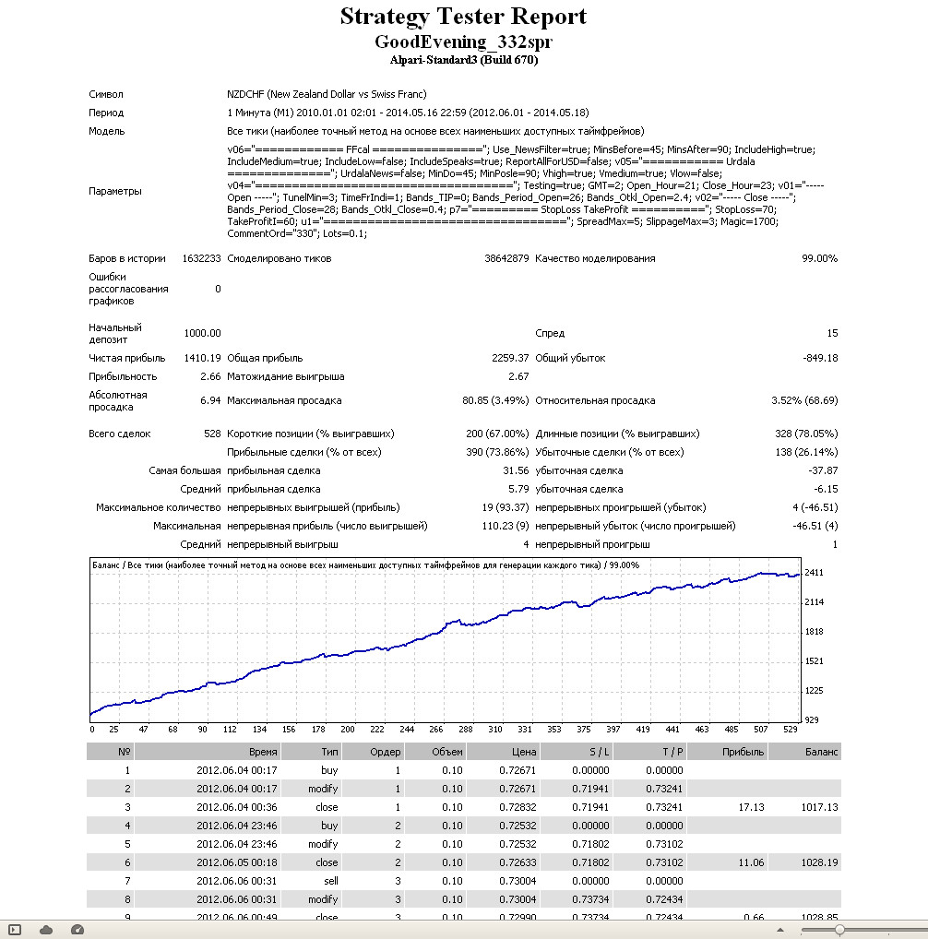Image resolution: width=928 pixels, height=939 pixels.
Task: Click short positions value 200 (67.00%)
Action: (x=497, y=434)
